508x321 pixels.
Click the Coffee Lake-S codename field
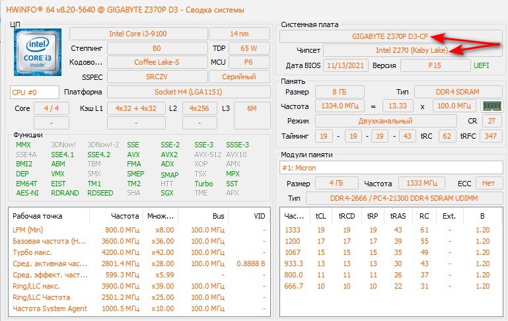click(x=157, y=62)
